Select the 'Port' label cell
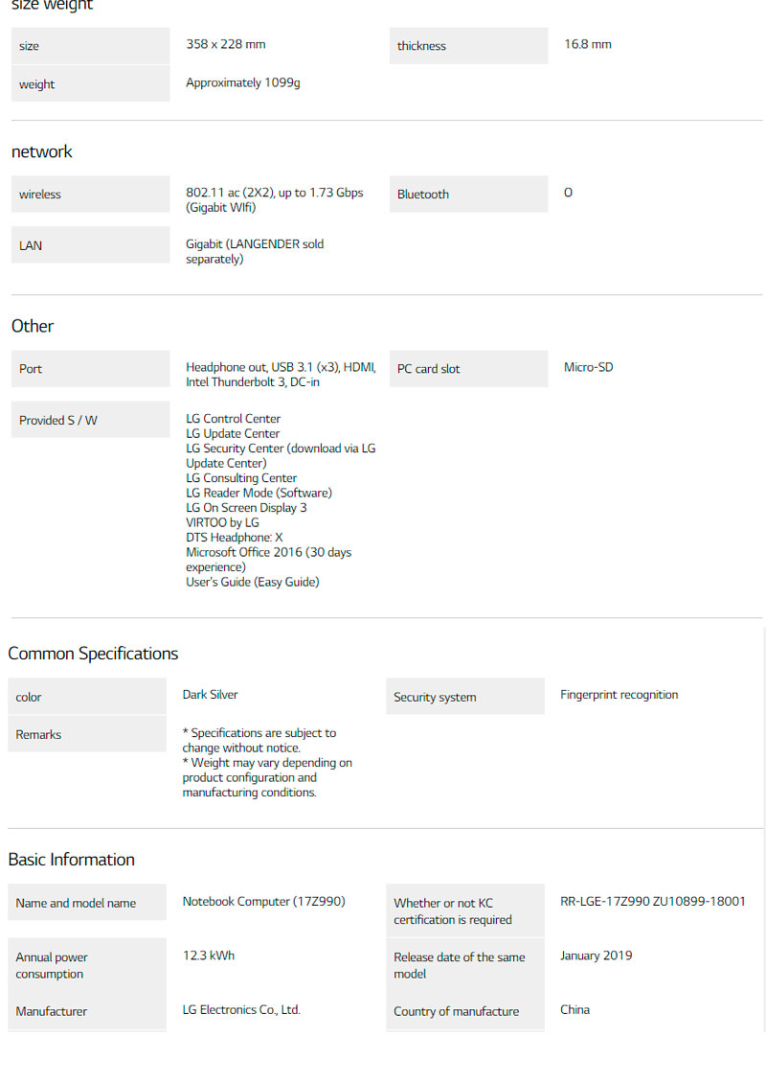 pos(90,369)
